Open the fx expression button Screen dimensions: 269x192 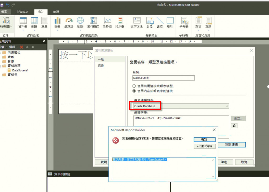[x=234, y=126]
